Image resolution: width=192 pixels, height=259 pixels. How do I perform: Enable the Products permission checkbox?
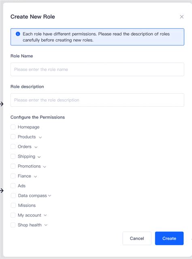click(x=13, y=137)
